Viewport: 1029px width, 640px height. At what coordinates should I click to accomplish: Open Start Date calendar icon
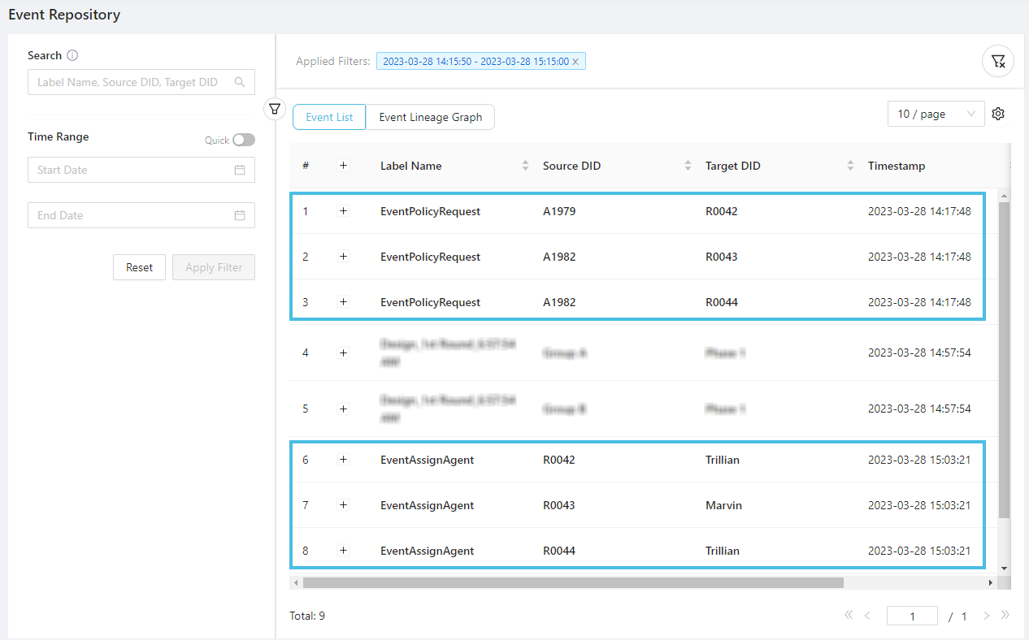pos(240,170)
